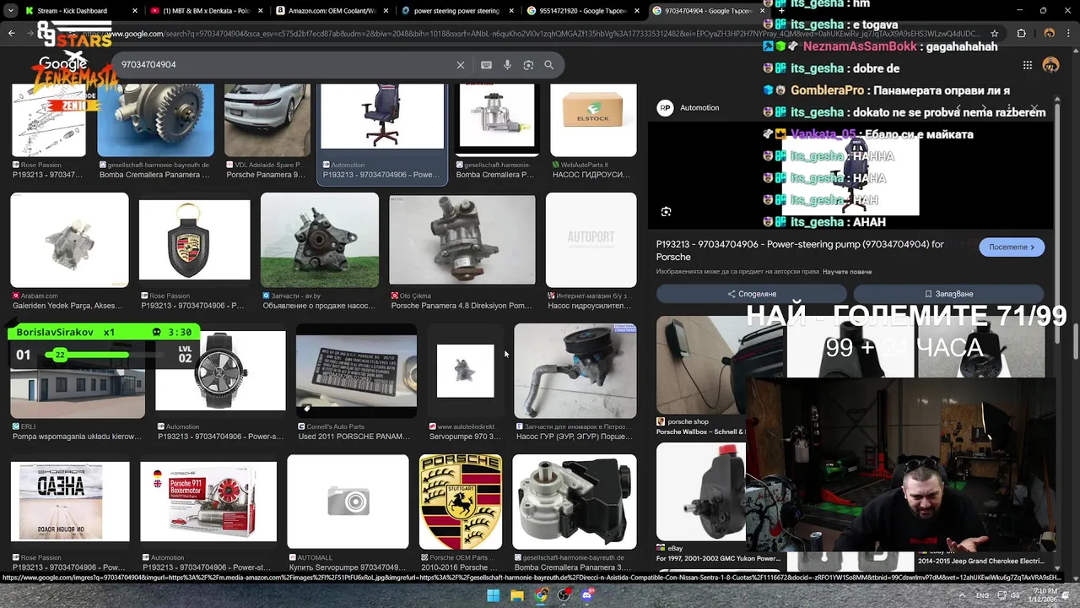The height and width of the screenshot is (608, 1080).
Task: Go back to previous page
Action: coord(12,34)
